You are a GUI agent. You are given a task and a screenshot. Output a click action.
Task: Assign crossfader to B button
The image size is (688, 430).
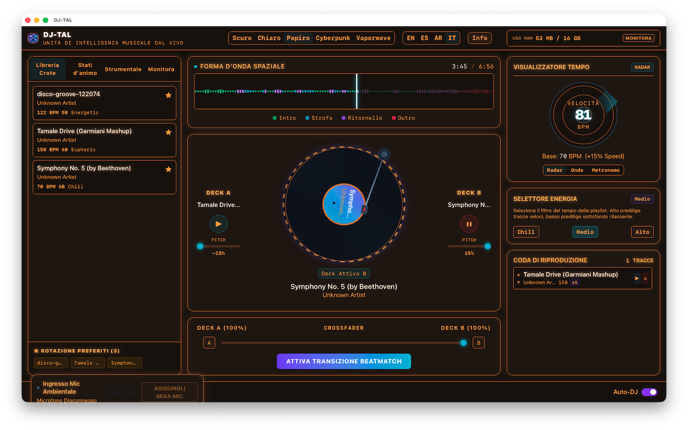pyautogui.click(x=478, y=343)
